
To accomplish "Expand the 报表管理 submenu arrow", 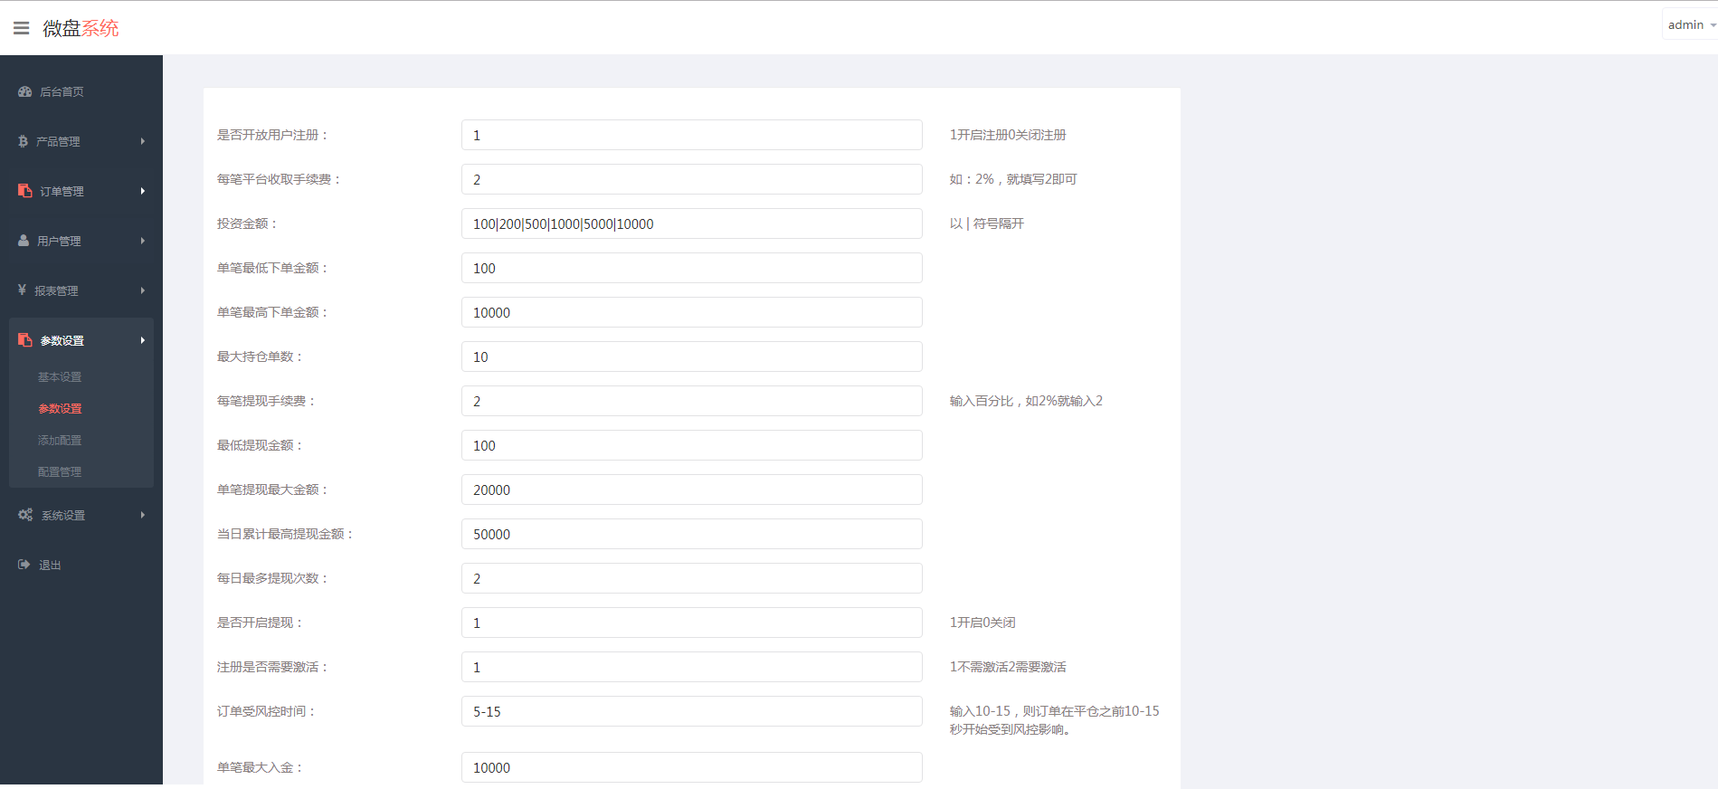I will point(143,290).
